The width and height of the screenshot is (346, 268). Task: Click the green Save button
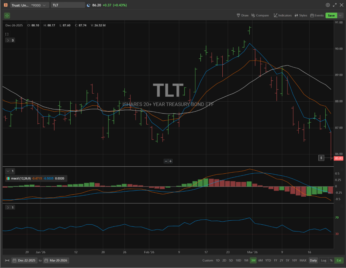pos(331,16)
